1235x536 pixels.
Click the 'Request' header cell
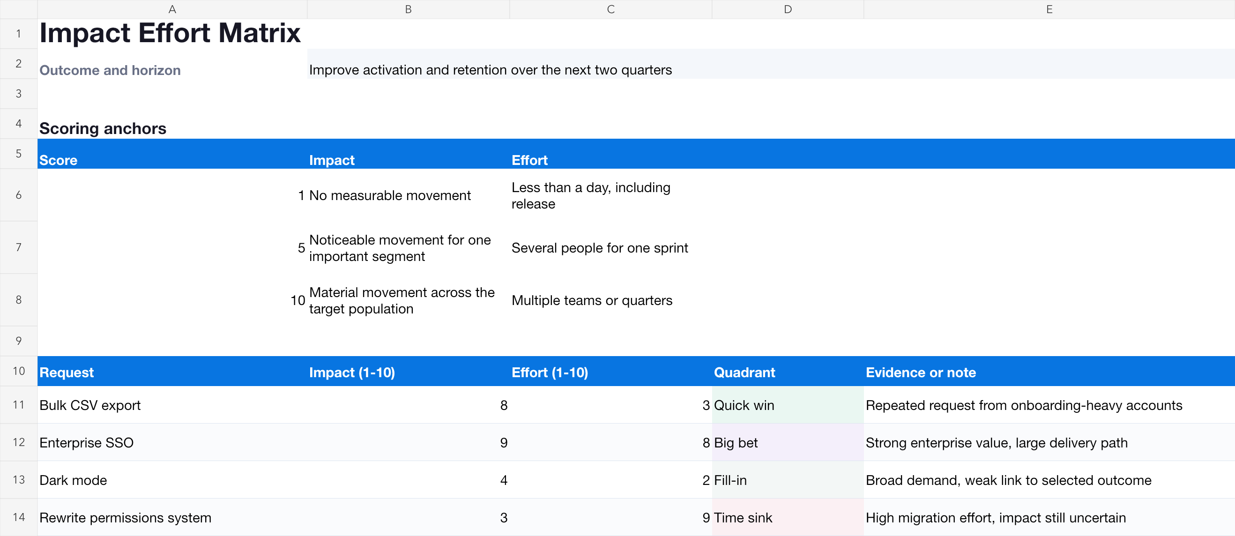coord(172,371)
